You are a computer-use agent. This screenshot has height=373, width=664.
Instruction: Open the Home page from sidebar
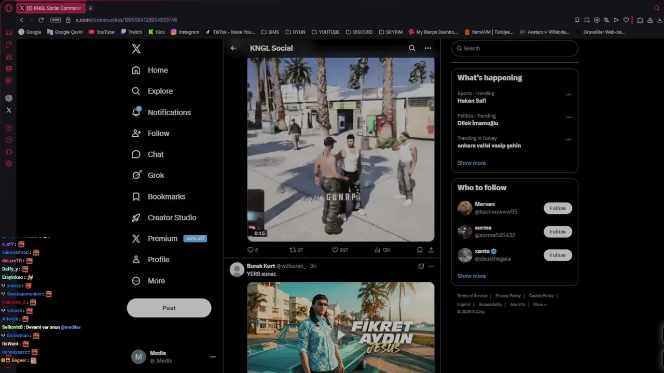coord(149,70)
